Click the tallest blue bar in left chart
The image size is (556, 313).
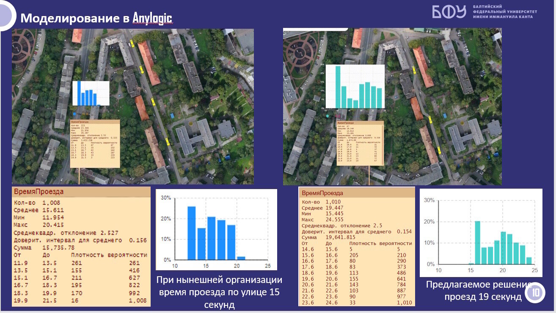pyautogui.click(x=191, y=233)
